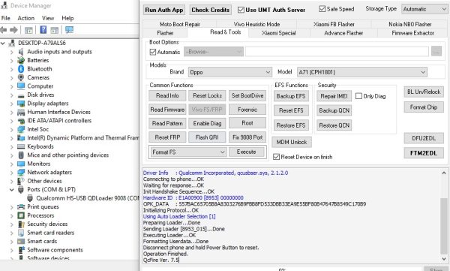Click the boot file browse ellipsis button

pos(436,52)
